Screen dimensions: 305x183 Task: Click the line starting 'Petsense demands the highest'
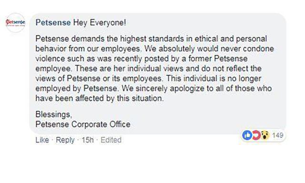pos(151,39)
